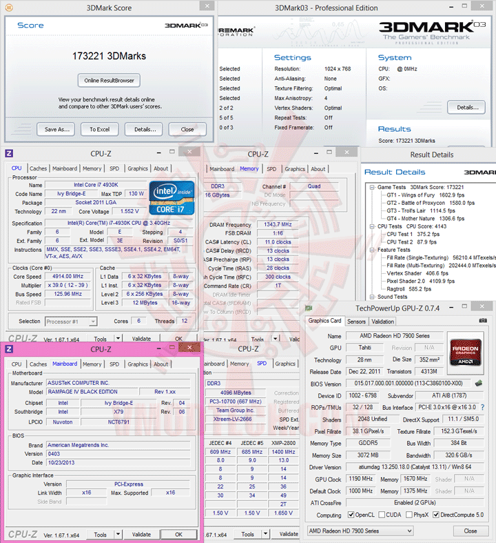Click the XMP-2800 column header in SPD

click(283, 443)
